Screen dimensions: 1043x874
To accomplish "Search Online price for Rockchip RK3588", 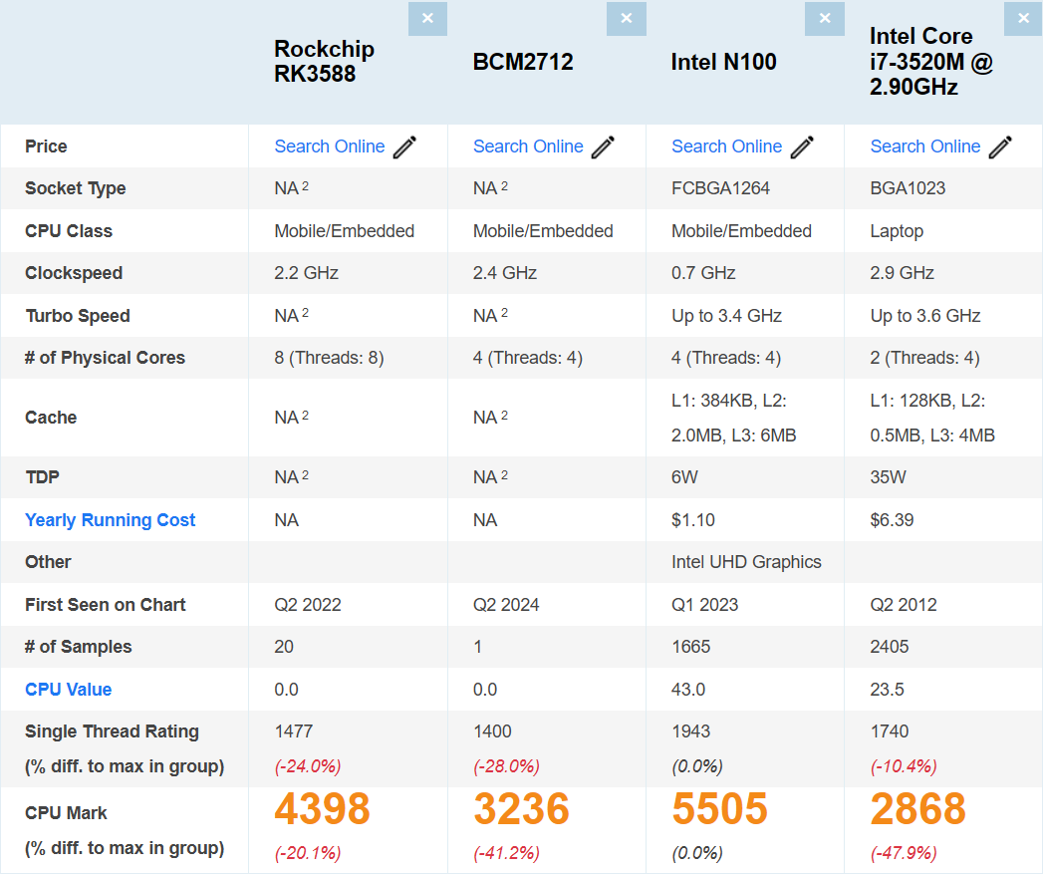I will [x=329, y=146].
